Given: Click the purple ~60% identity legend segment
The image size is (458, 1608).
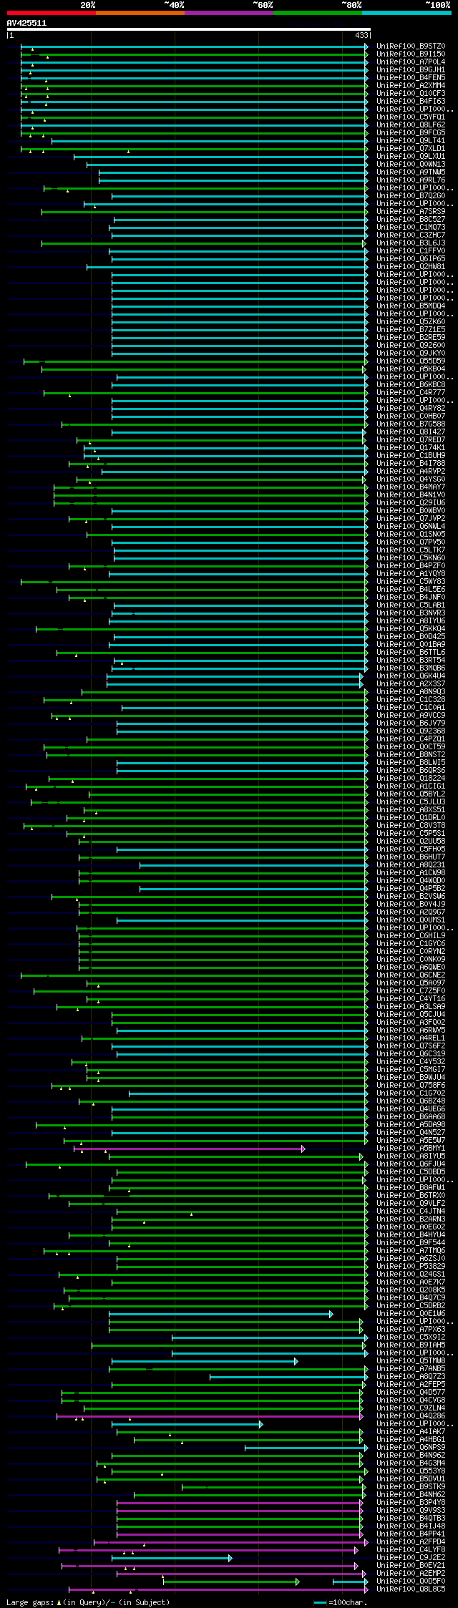Looking at the screenshot, I should pyautogui.click(x=229, y=13).
